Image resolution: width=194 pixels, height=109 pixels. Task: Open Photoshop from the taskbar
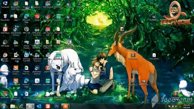coord(57,106)
